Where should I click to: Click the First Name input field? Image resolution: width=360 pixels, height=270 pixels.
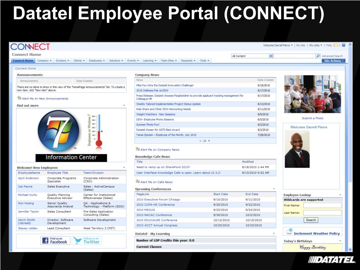322,205
